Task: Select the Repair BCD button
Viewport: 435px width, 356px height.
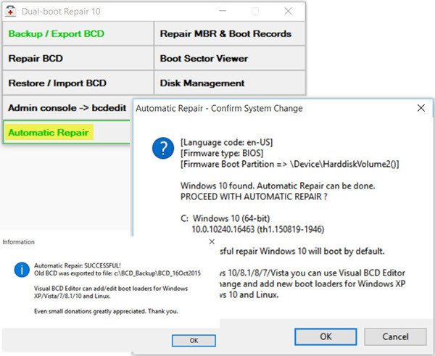Action: click(78, 59)
